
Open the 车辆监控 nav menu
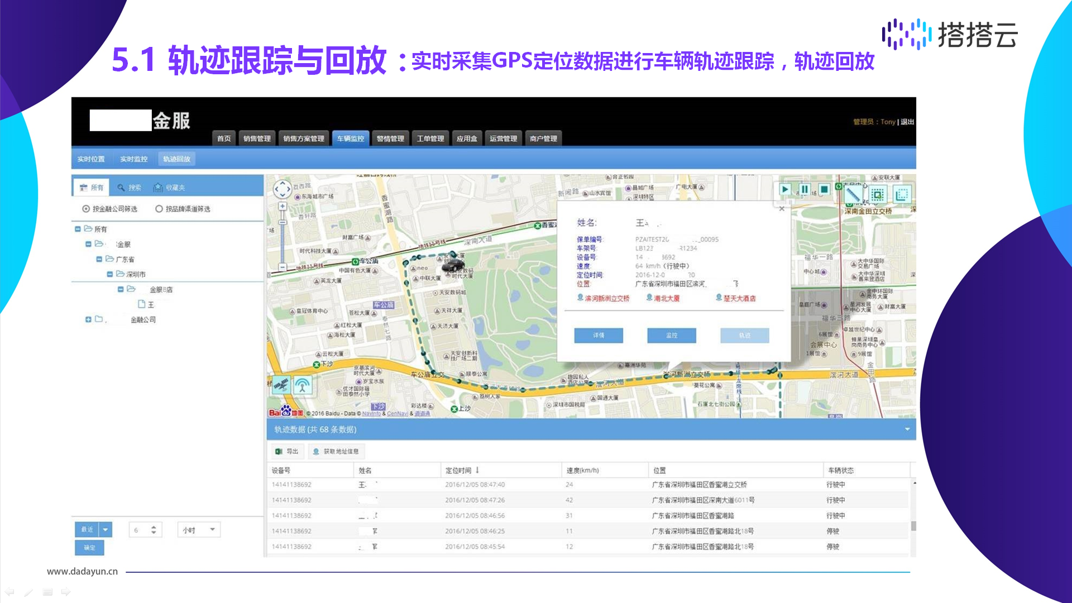click(351, 138)
